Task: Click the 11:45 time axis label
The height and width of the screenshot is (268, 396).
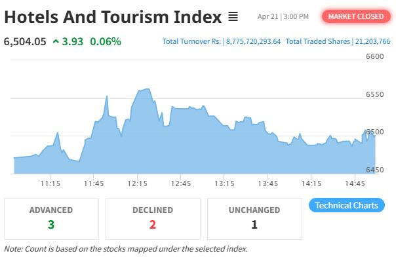Action: pos(94,183)
